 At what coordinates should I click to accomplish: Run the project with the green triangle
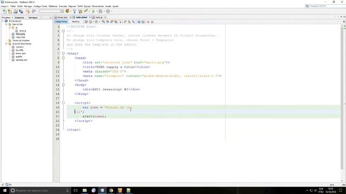(x=94, y=11)
